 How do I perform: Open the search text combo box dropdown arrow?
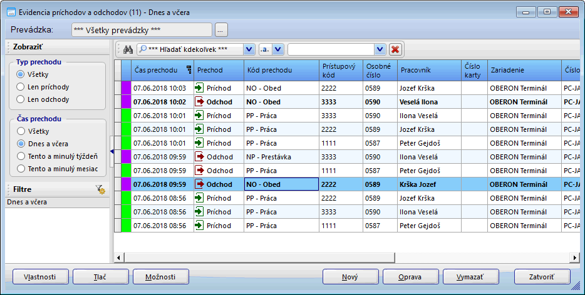[380, 49]
